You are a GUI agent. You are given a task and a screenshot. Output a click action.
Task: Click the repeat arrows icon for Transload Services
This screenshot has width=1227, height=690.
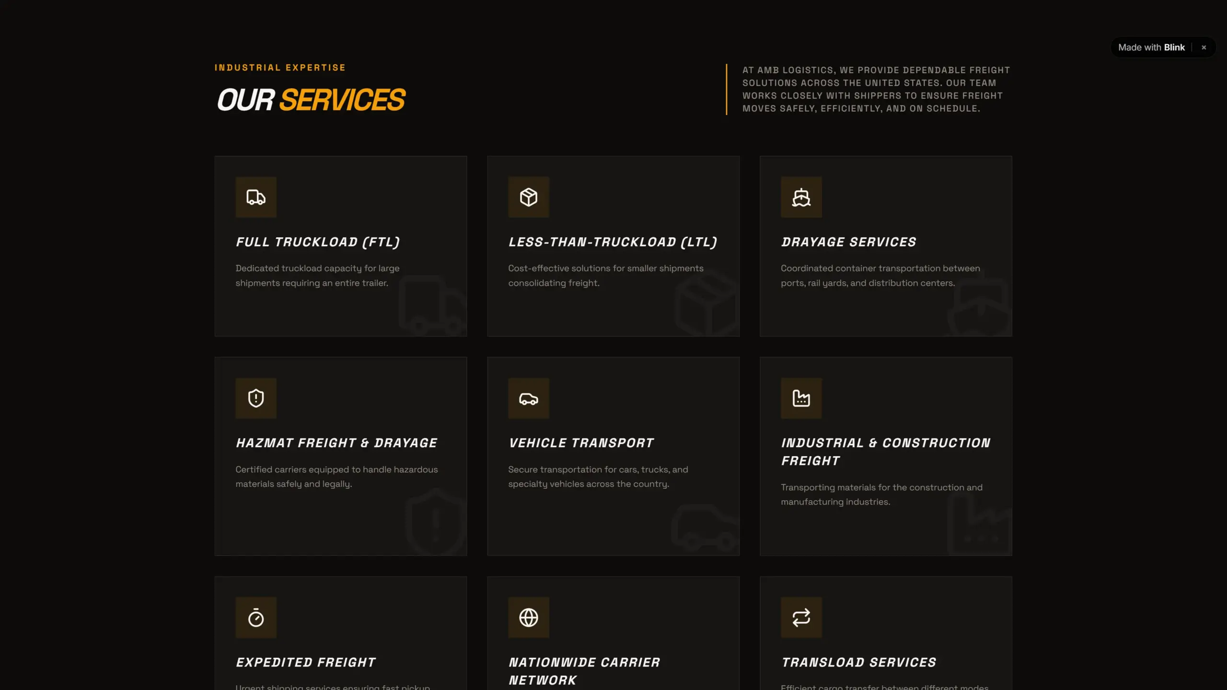click(801, 618)
